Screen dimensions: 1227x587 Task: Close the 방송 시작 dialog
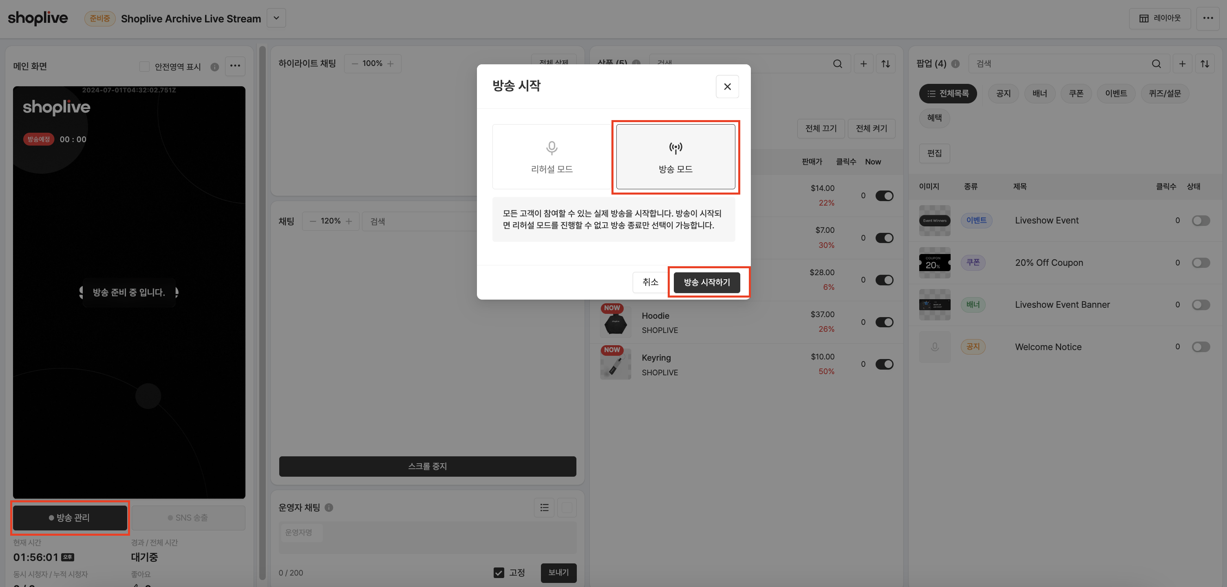[x=727, y=87]
